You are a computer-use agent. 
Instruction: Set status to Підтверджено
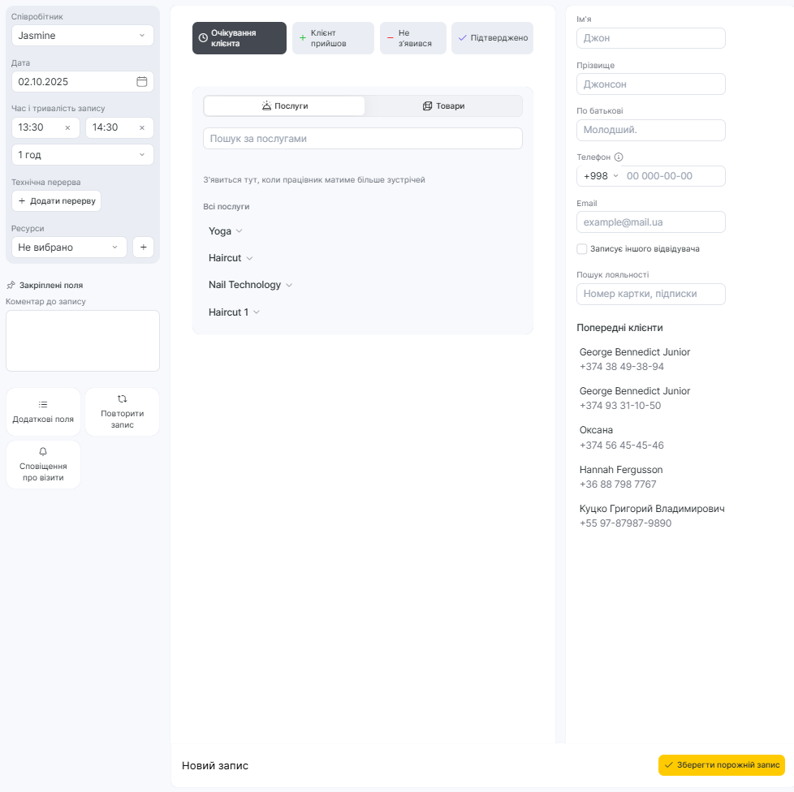pyautogui.click(x=492, y=38)
